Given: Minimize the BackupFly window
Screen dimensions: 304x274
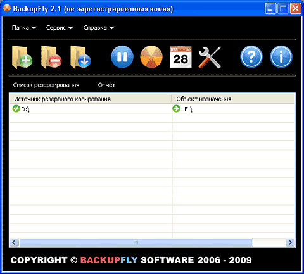Looking at the screenshot, I should 270,9.
